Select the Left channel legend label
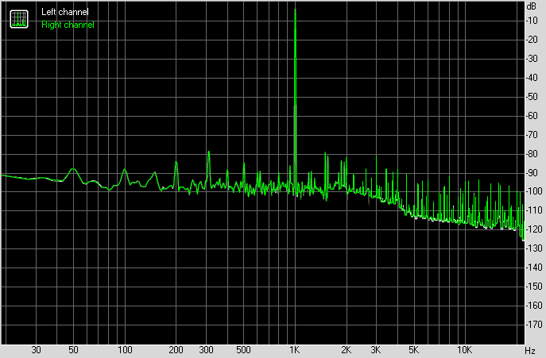This screenshot has width=546, height=358. click(65, 12)
